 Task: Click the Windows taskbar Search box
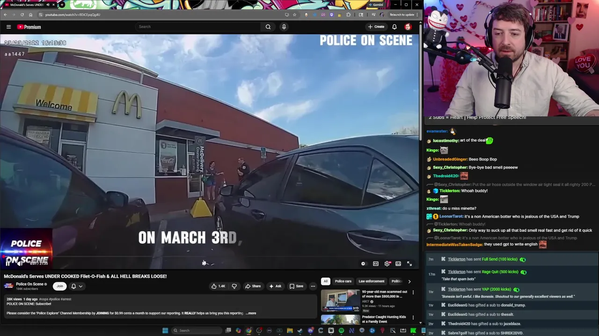[x=196, y=330]
